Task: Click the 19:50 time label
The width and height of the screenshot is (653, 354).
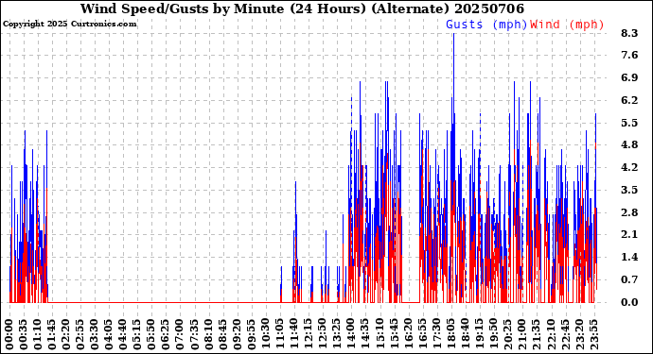Action: [494, 334]
